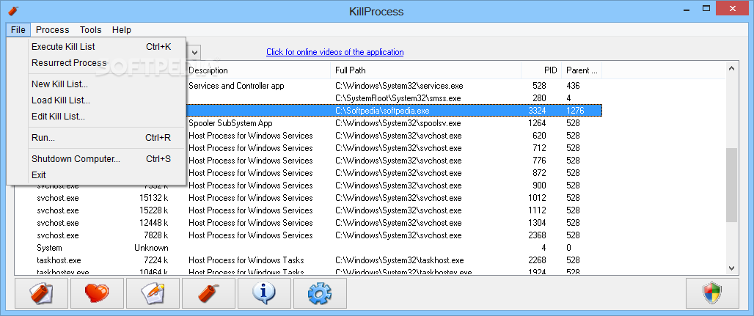Click the svchost.exe name with 15132 k memory

pyautogui.click(x=58, y=198)
